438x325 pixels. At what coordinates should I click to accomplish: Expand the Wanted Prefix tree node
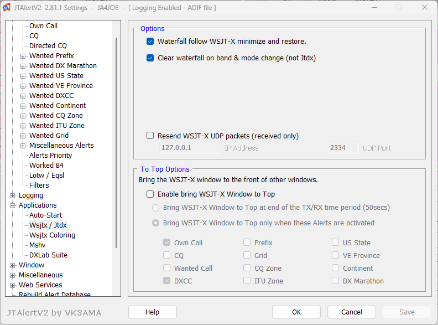(x=23, y=56)
